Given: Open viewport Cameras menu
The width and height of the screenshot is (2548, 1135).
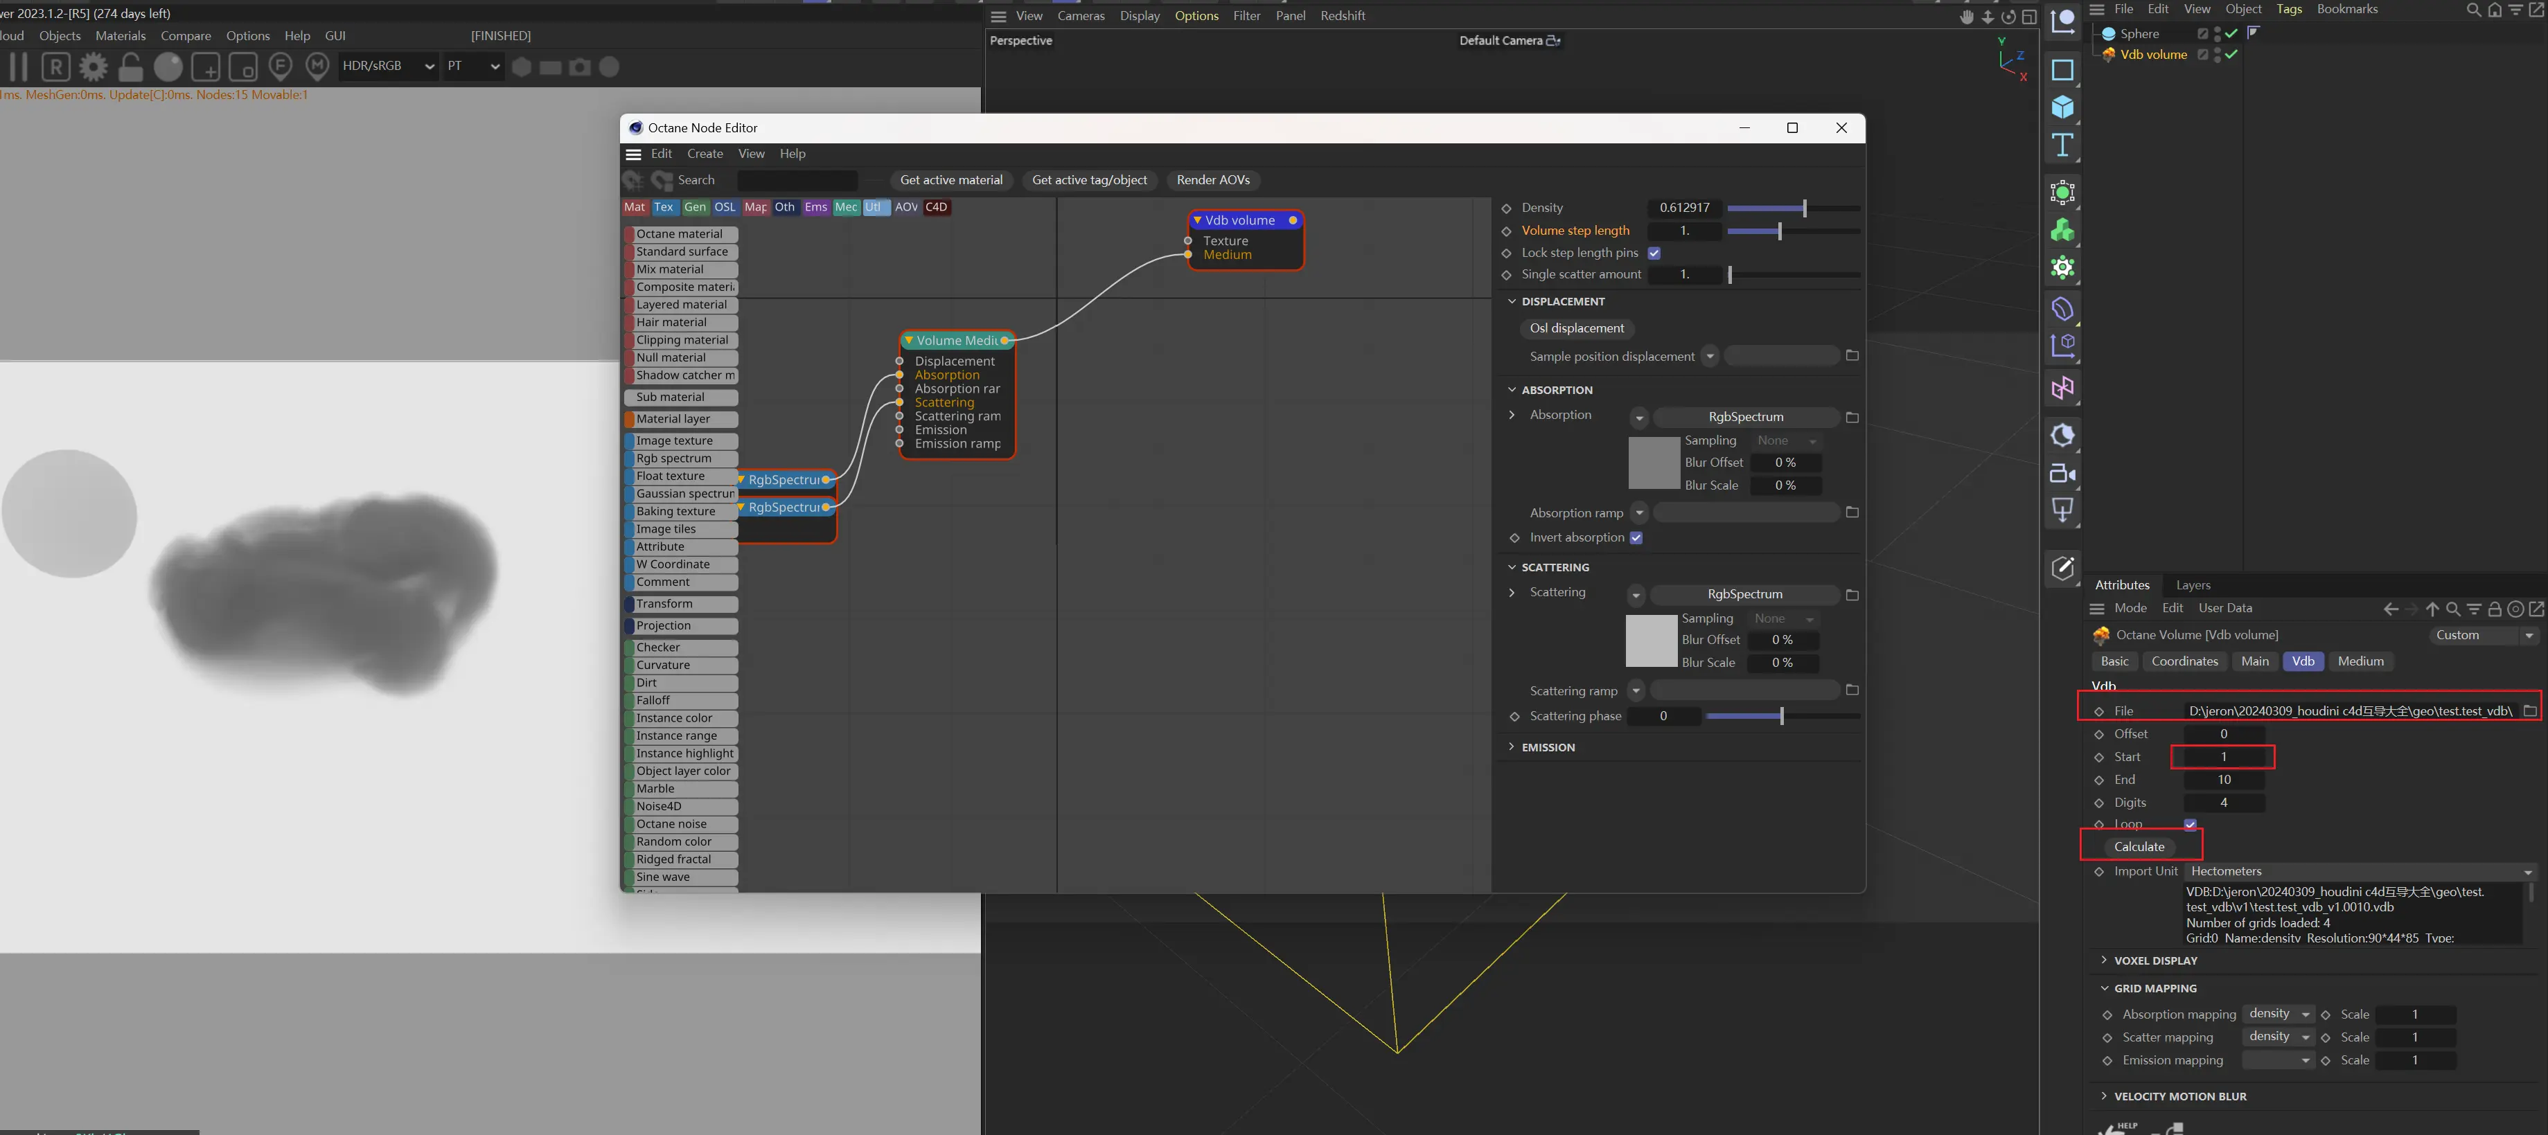Looking at the screenshot, I should [x=1080, y=16].
